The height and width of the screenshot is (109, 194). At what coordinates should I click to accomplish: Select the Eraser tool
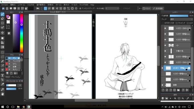pos(2,19)
